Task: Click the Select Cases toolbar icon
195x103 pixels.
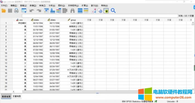Action: coord(86,11)
